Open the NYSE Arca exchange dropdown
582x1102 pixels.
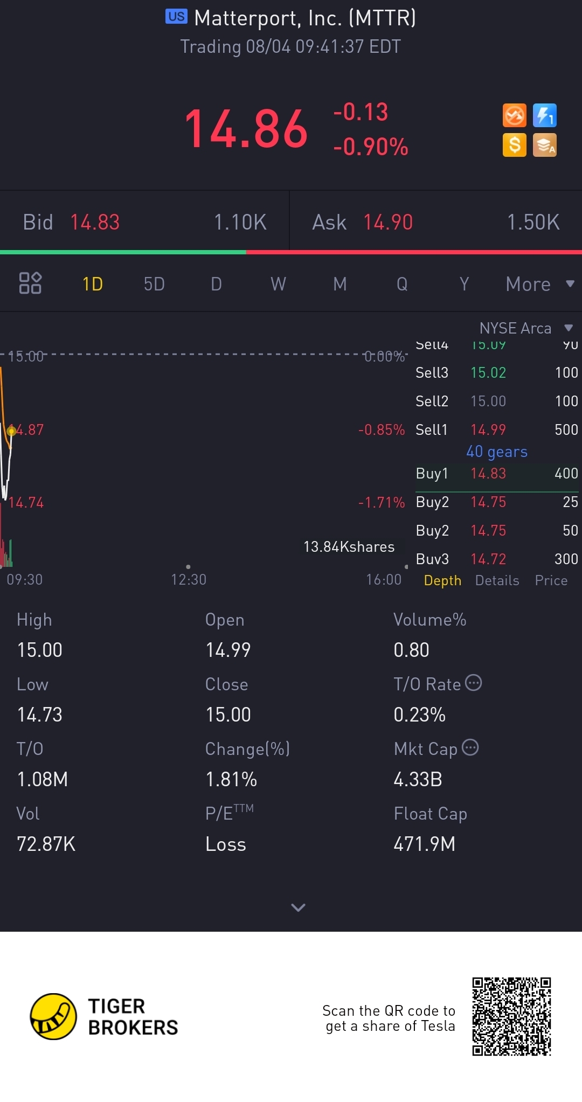(x=525, y=328)
